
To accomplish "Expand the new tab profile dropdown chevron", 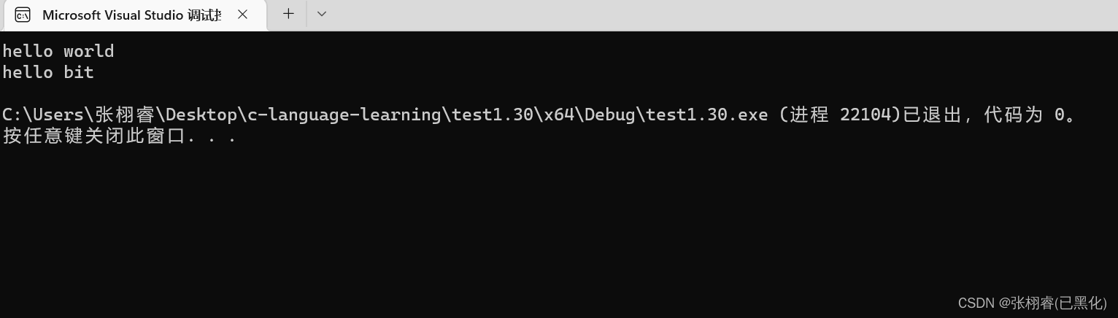I will [x=321, y=14].
